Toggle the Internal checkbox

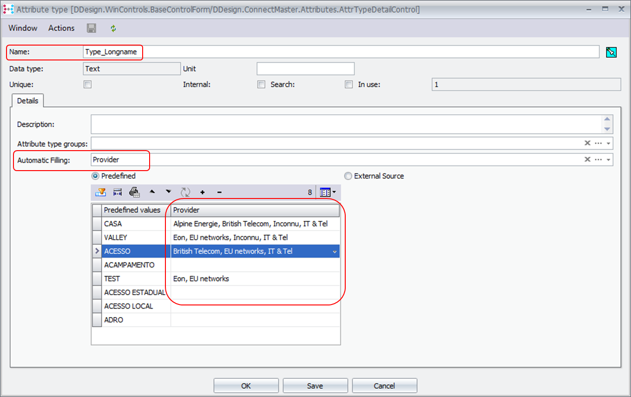(x=262, y=85)
